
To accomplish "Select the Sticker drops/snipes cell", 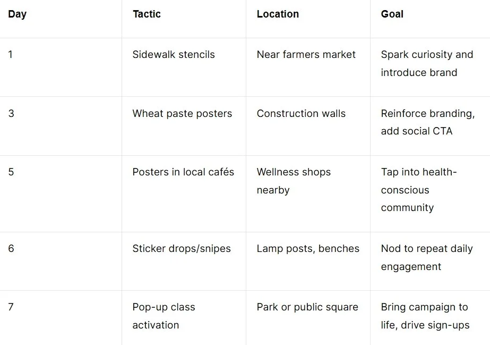I will (182, 248).
